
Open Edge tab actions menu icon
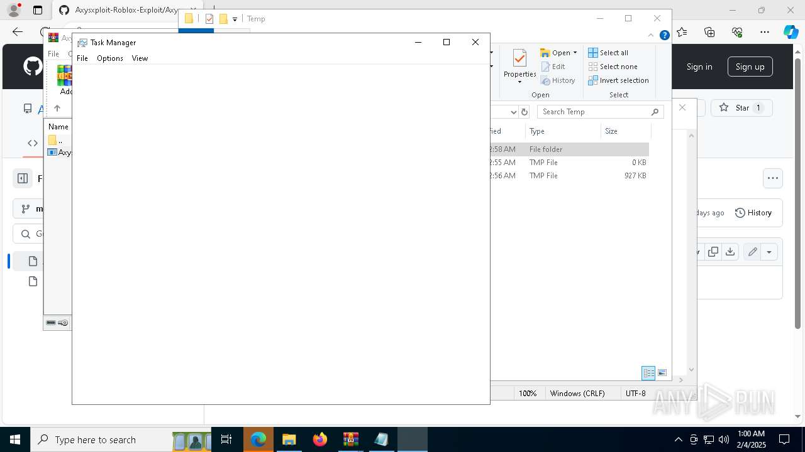pos(38,10)
